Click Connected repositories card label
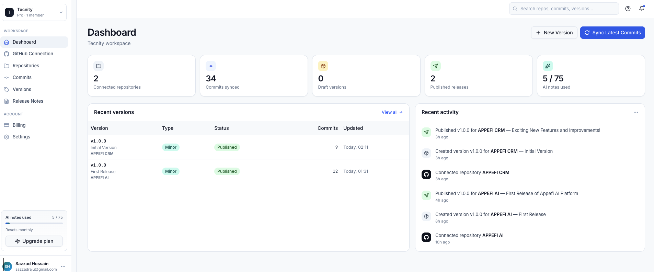The width and height of the screenshot is (654, 272). tap(117, 87)
